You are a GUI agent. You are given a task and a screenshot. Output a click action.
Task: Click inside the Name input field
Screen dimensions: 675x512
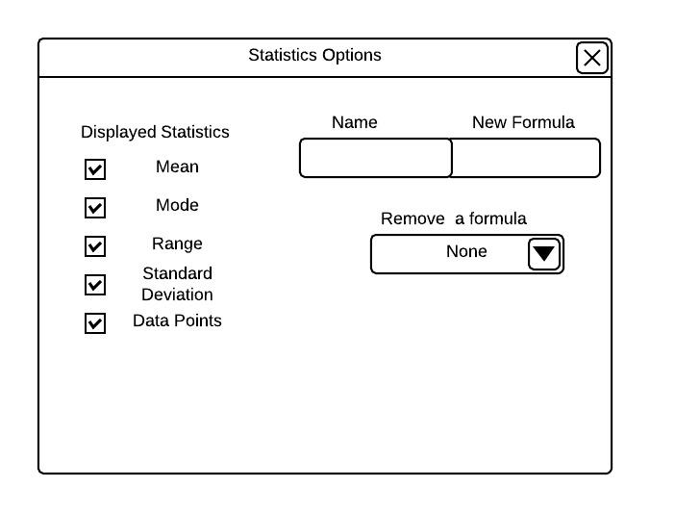tap(375, 158)
